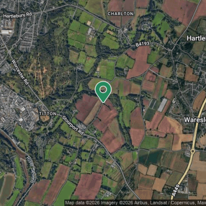
Task: Select the Worcester Rd label
Action: (20, 72)
